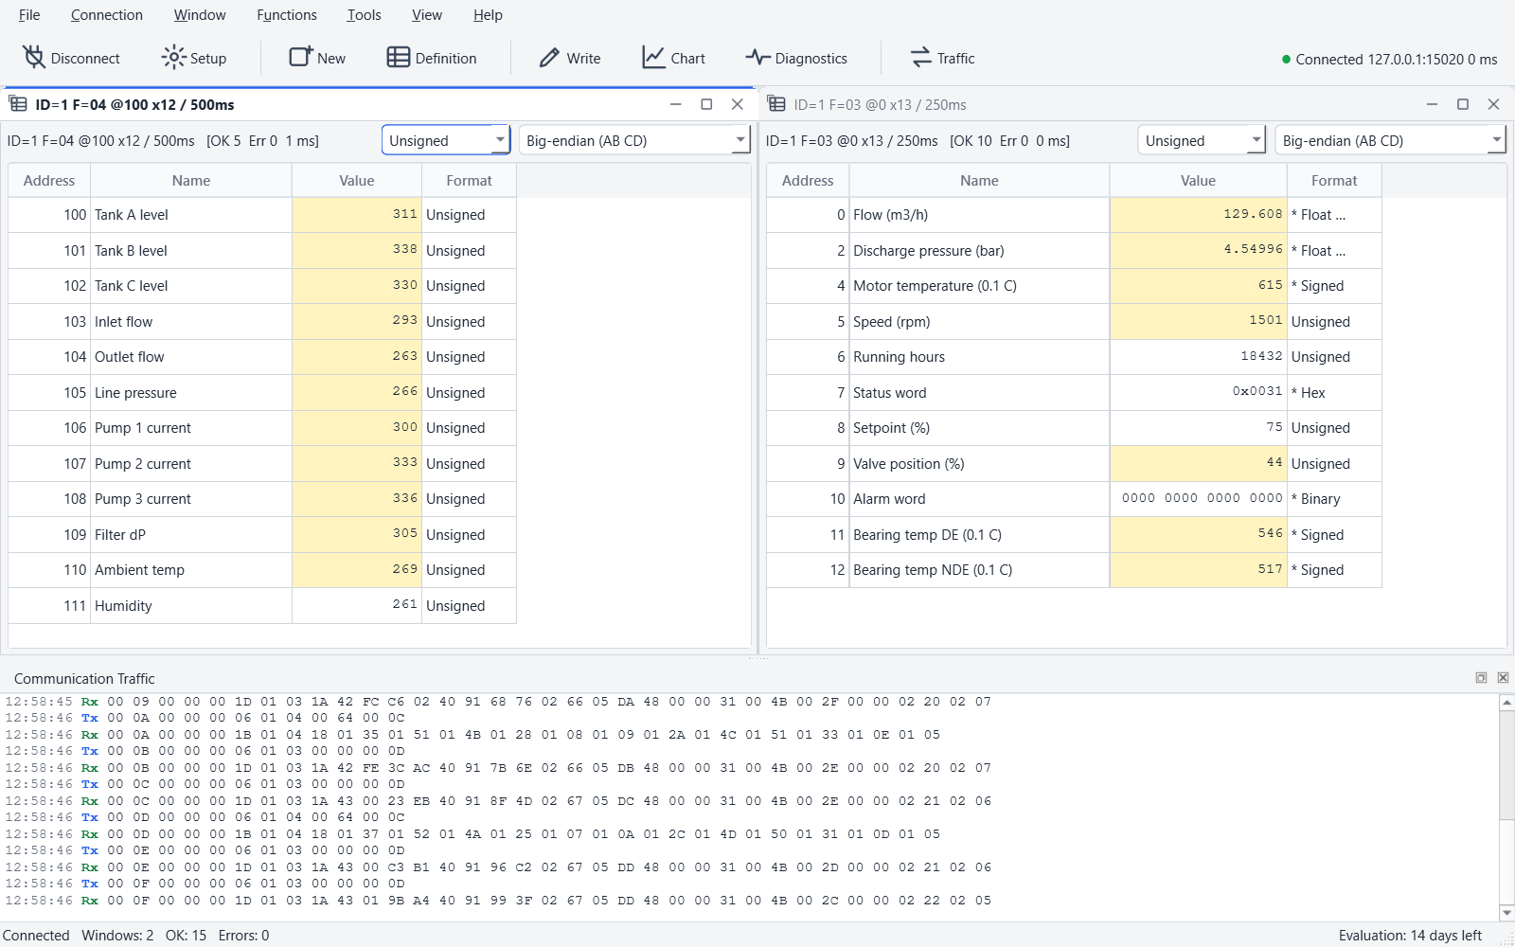Viewport: 1515px width, 947px height.
Task: Select the Write pencil tool
Action: [x=549, y=58]
